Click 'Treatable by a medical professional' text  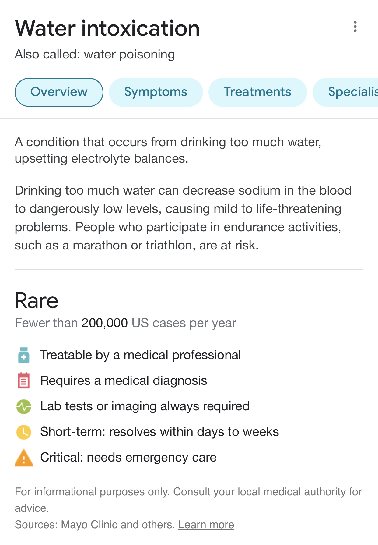(140, 355)
